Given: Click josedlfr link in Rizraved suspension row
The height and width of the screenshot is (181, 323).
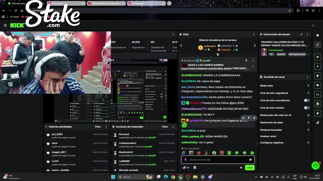Looking at the screenshot, I should (152, 138).
